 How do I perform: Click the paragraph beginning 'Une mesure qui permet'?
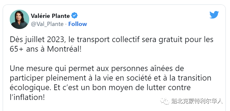[x=110, y=83]
